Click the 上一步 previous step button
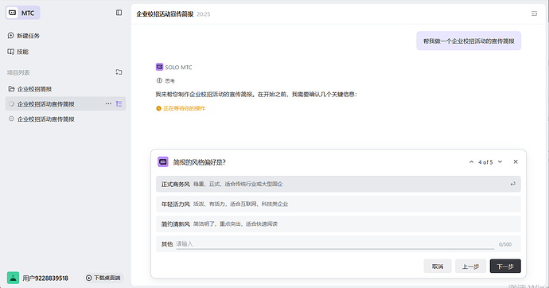The image size is (549, 288). 470,267
